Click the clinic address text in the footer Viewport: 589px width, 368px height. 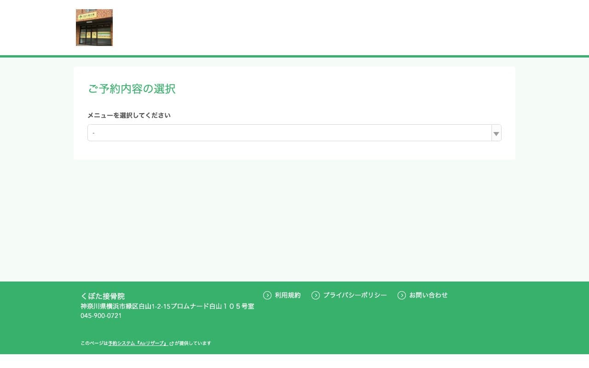[167, 306]
